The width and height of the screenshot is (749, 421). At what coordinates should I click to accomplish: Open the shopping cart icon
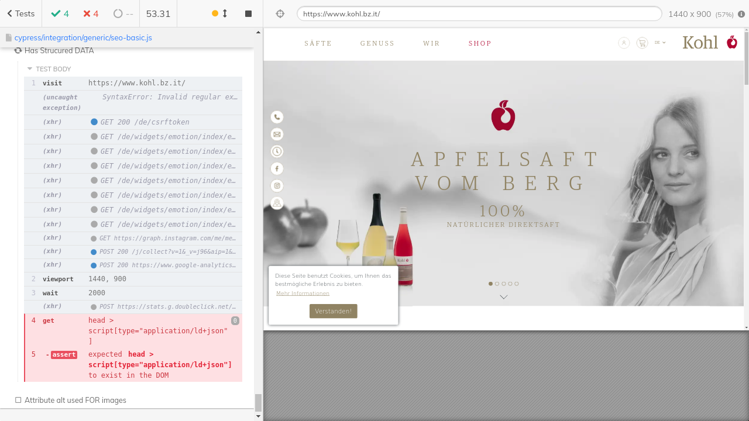642,43
